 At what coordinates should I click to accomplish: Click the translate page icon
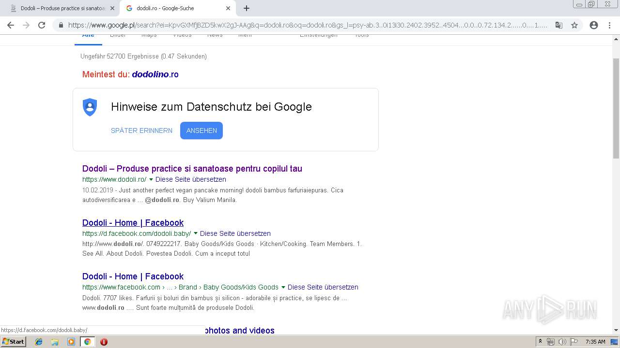pyautogui.click(x=559, y=25)
